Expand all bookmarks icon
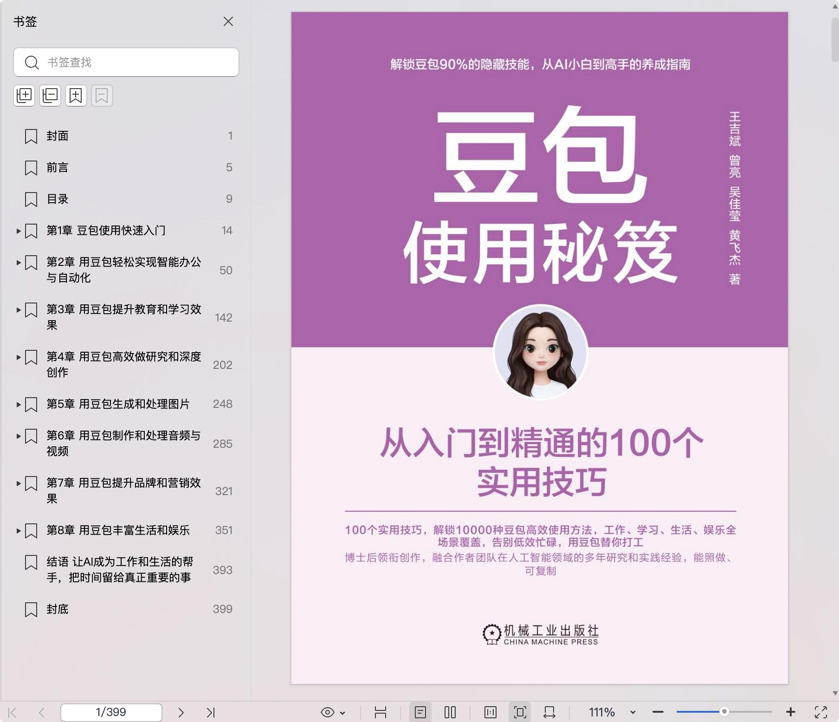 pyautogui.click(x=24, y=96)
